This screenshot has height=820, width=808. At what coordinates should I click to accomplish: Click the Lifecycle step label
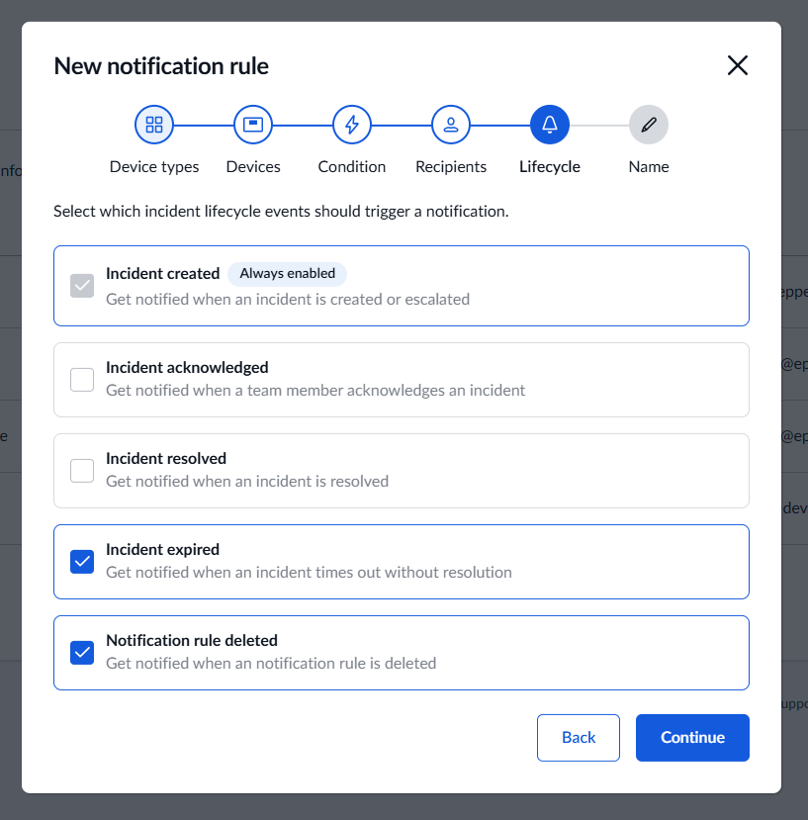550,167
